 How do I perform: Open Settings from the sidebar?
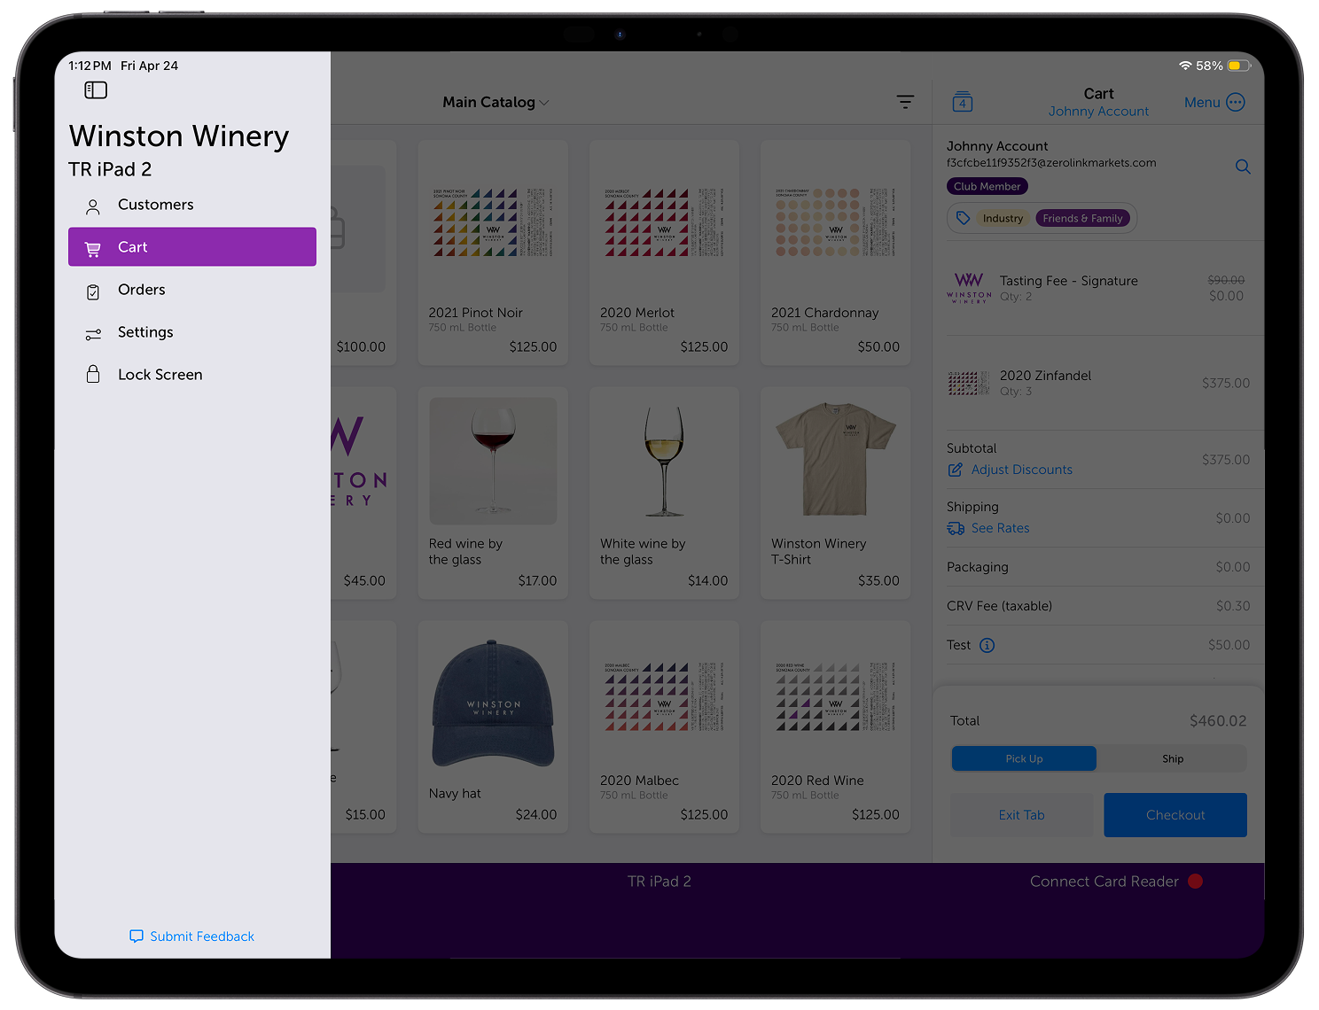pyautogui.click(x=192, y=332)
